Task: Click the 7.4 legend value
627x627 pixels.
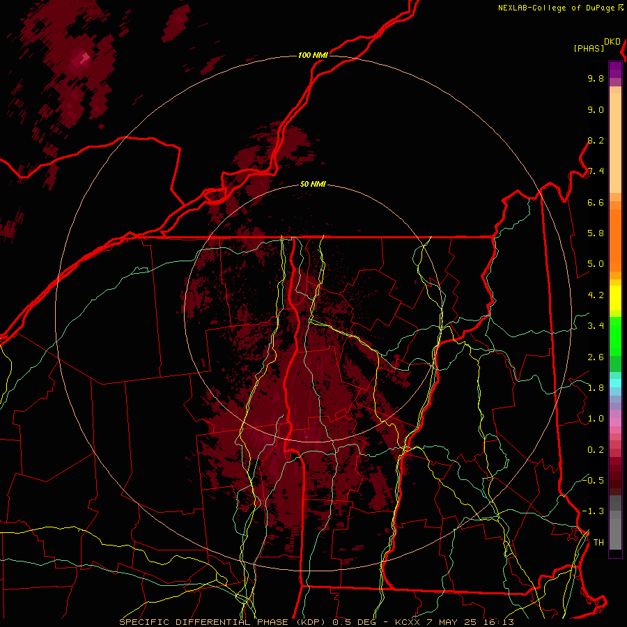Action: click(x=596, y=171)
